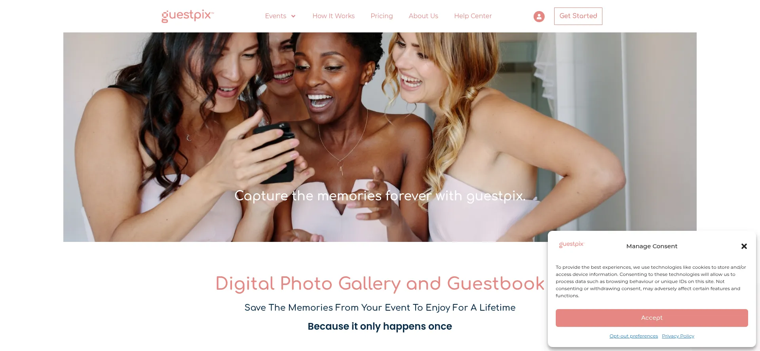
Task: Accept cookie consent
Action: 652,318
